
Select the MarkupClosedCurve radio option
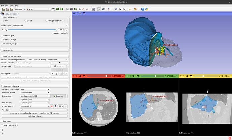(x=46, y=21)
